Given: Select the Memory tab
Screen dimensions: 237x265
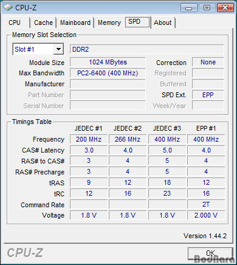Looking at the screenshot, I should click(x=109, y=22).
